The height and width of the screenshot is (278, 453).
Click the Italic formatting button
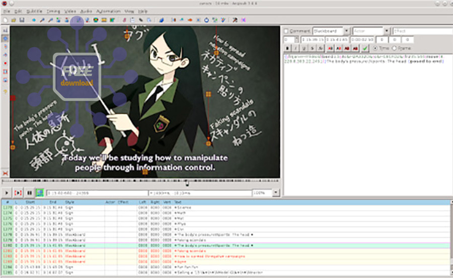295,48
